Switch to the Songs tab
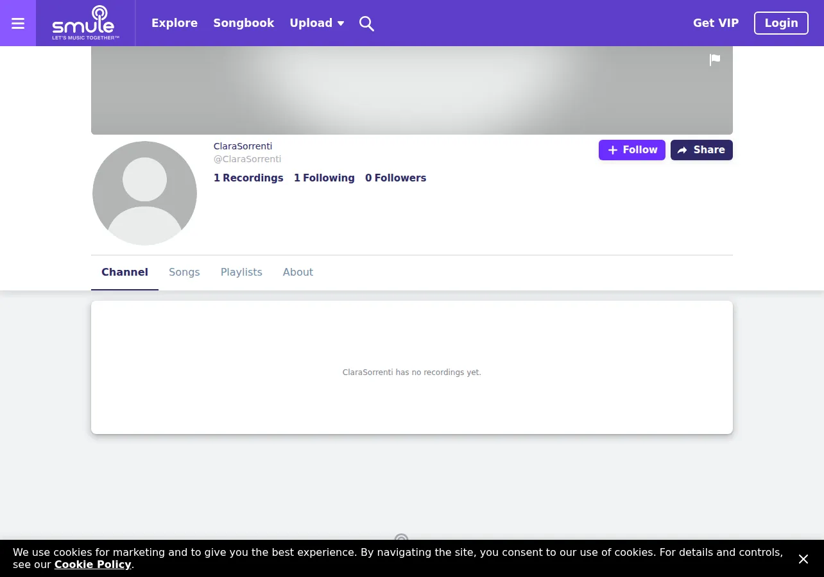Viewport: 824px width, 577px height. point(184,272)
